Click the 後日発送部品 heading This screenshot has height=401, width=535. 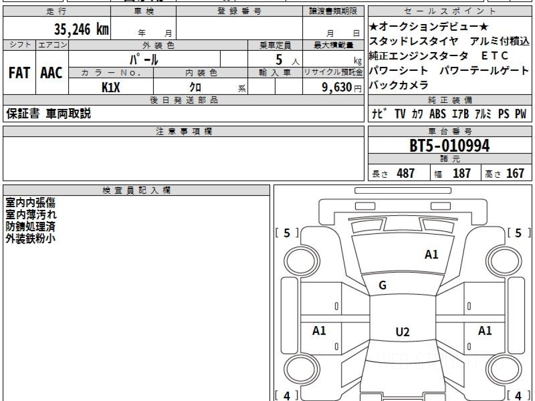[x=184, y=100]
